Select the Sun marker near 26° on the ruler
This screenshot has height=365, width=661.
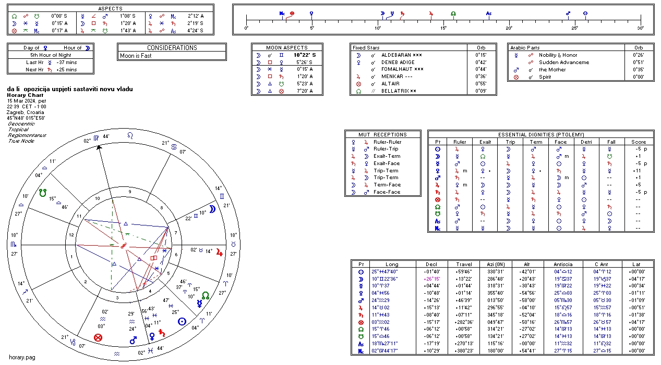pos(585,13)
